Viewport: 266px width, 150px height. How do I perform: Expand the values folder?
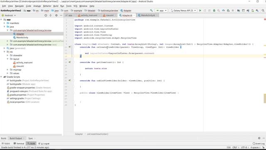(x=7, y=73)
